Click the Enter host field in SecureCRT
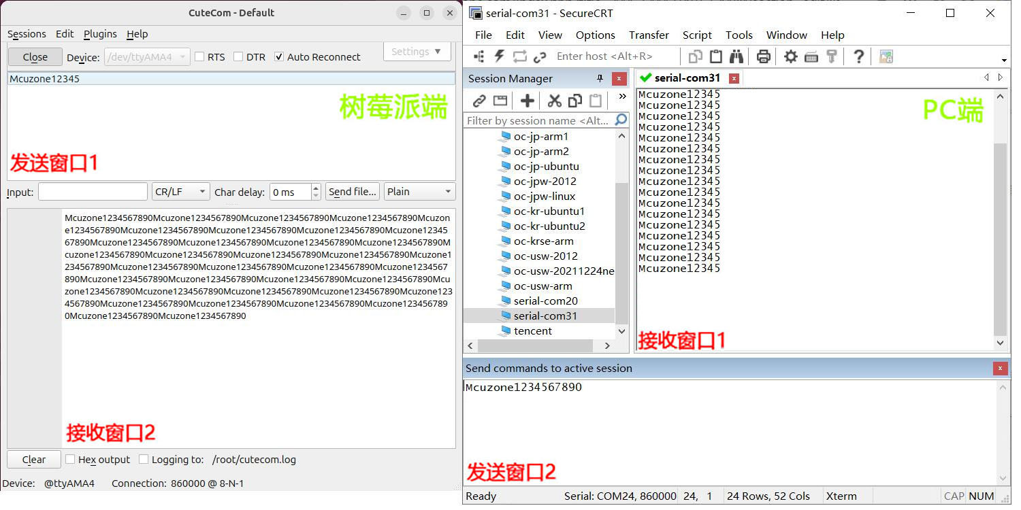This screenshot has height=510, width=1021. 616,56
